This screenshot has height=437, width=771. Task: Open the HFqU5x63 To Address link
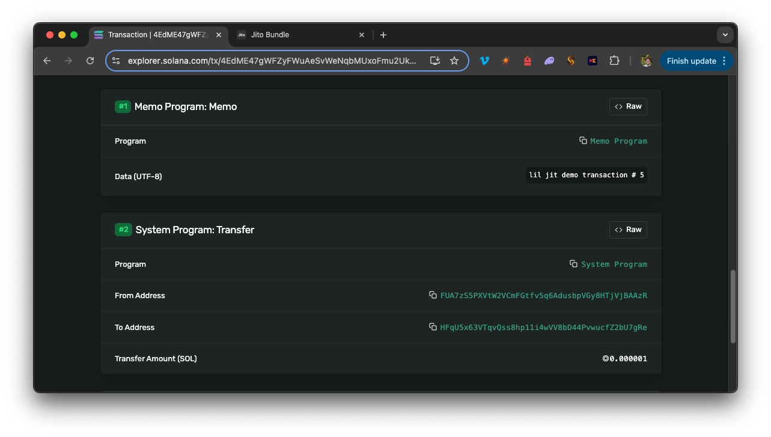(544, 328)
